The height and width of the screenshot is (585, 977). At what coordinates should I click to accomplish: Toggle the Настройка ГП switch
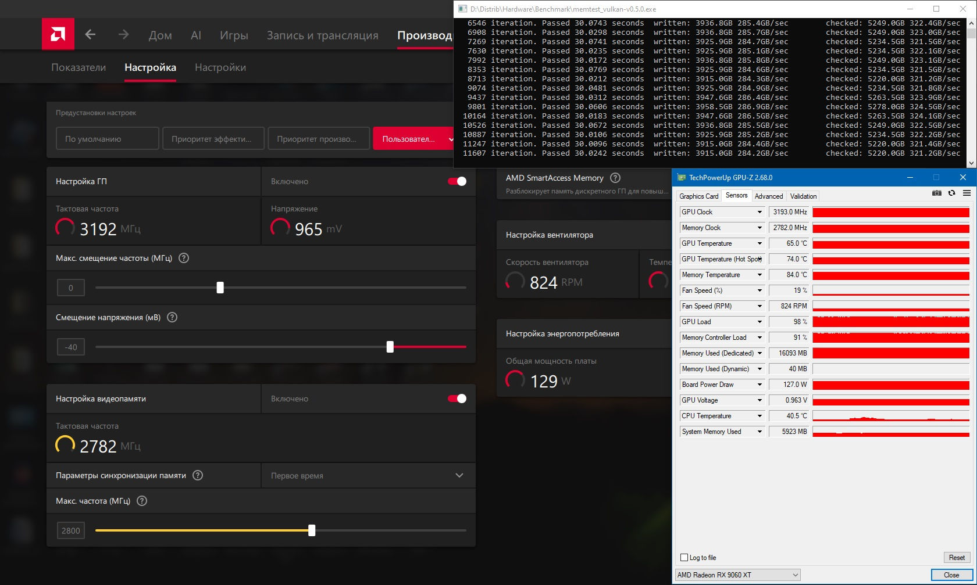[x=457, y=181]
